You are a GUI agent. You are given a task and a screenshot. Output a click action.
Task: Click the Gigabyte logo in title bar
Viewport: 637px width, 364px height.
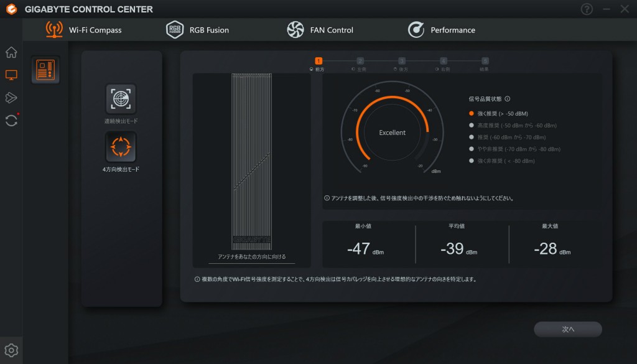pos(12,9)
